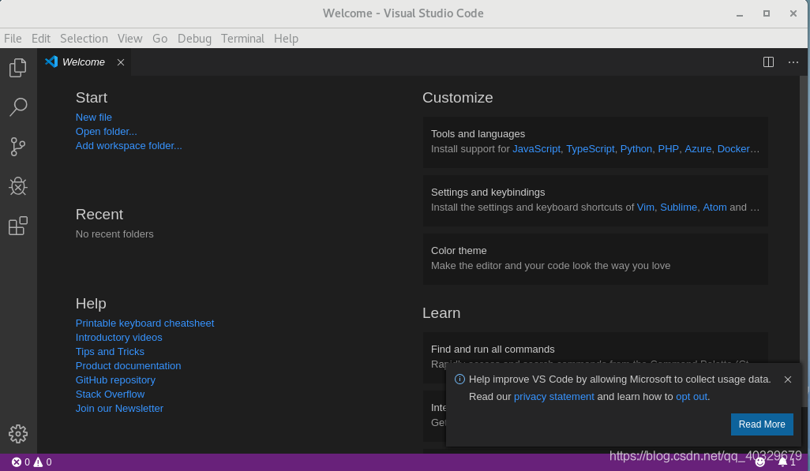Image resolution: width=810 pixels, height=471 pixels.
Task: Open Stack Overflow link
Action: coord(110,394)
